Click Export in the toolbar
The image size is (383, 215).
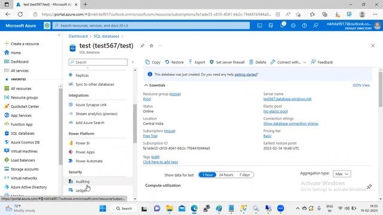point(197,62)
